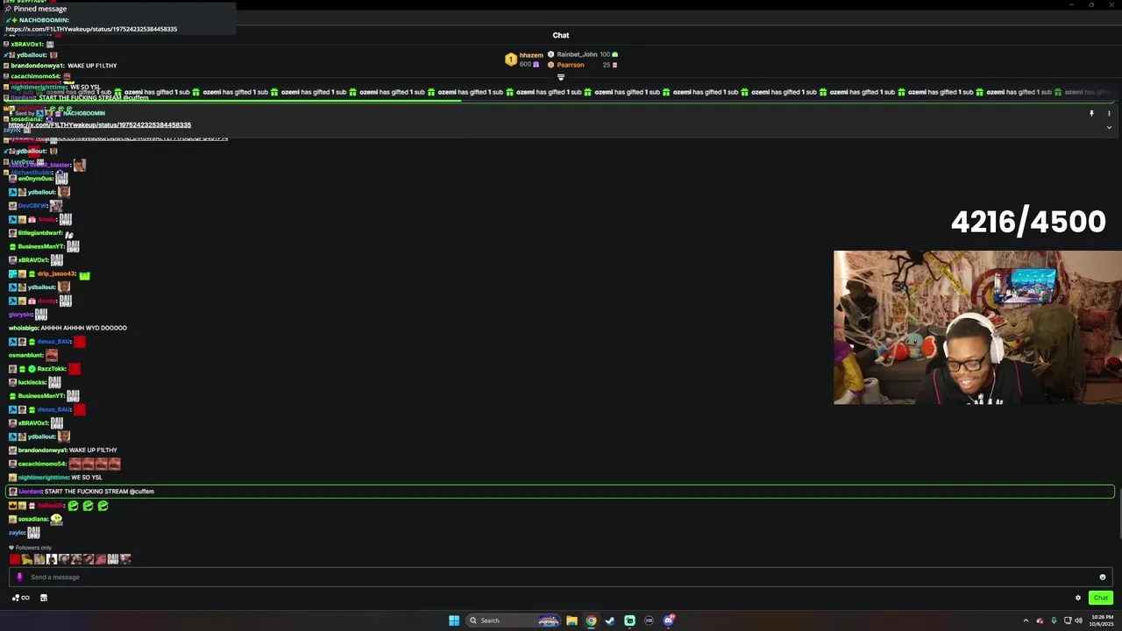Image resolution: width=1122 pixels, height=631 pixels.
Task: Open channel points infinity icon
Action: click(x=20, y=598)
